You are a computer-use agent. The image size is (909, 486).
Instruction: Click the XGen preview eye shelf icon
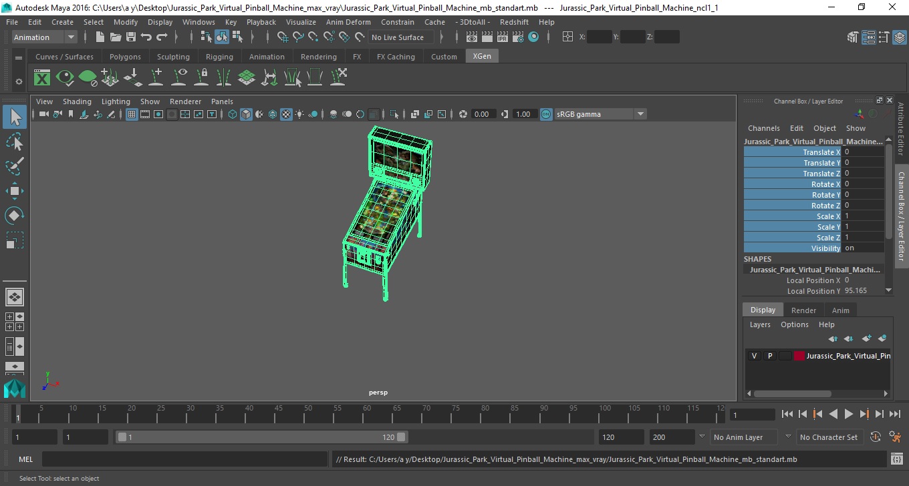point(65,78)
